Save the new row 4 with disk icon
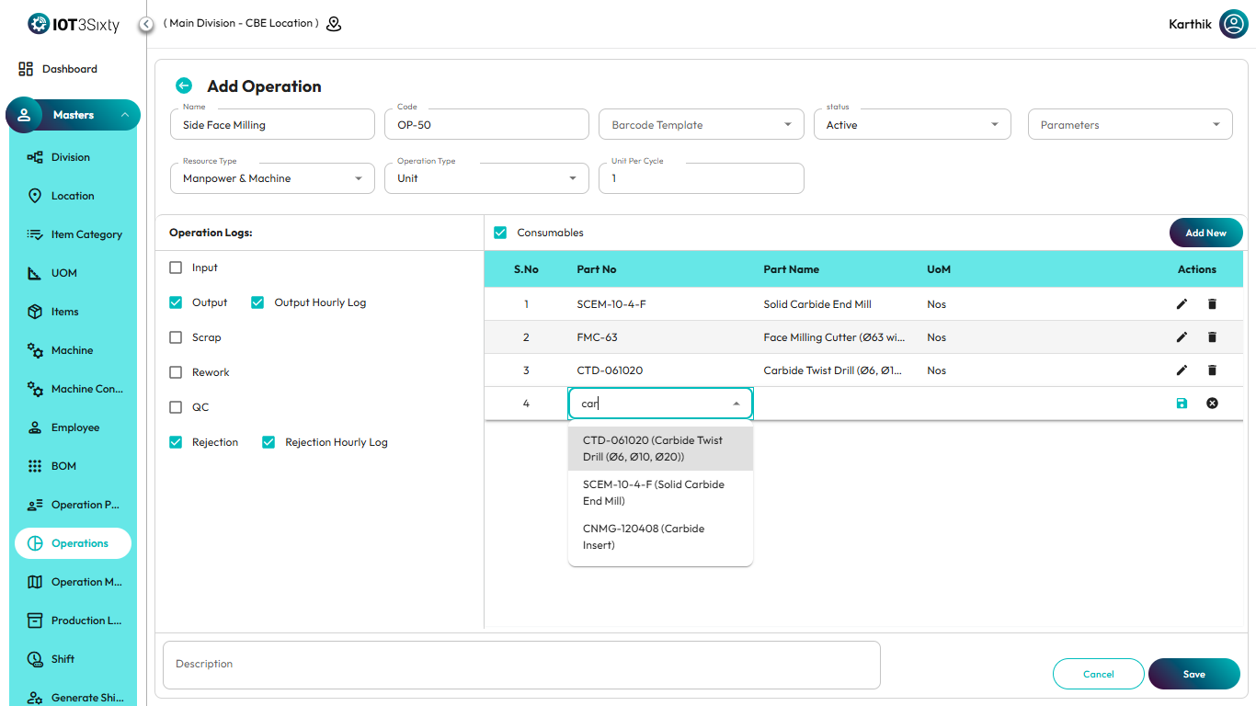The image size is (1256, 706). pyautogui.click(x=1182, y=404)
